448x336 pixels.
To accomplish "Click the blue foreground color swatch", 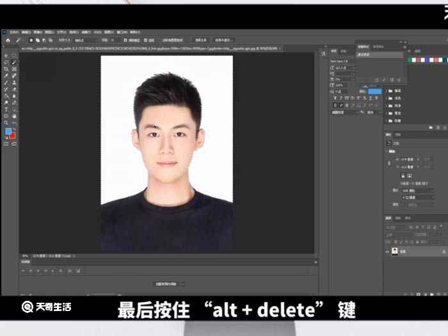I will coord(9,131).
